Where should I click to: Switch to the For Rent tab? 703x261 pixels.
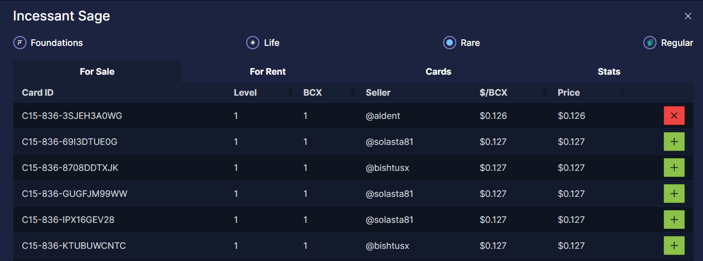[x=268, y=71]
